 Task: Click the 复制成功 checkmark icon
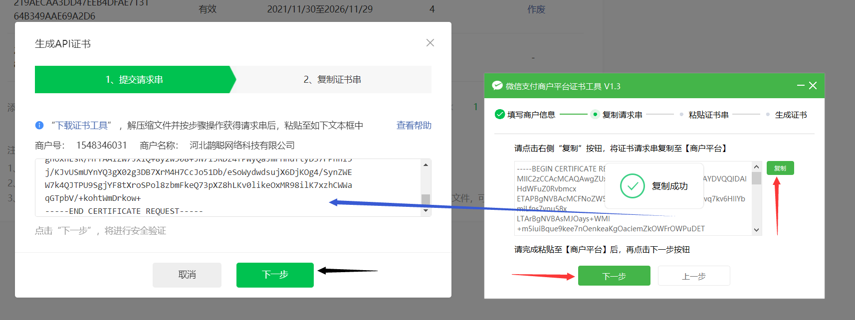[633, 186]
